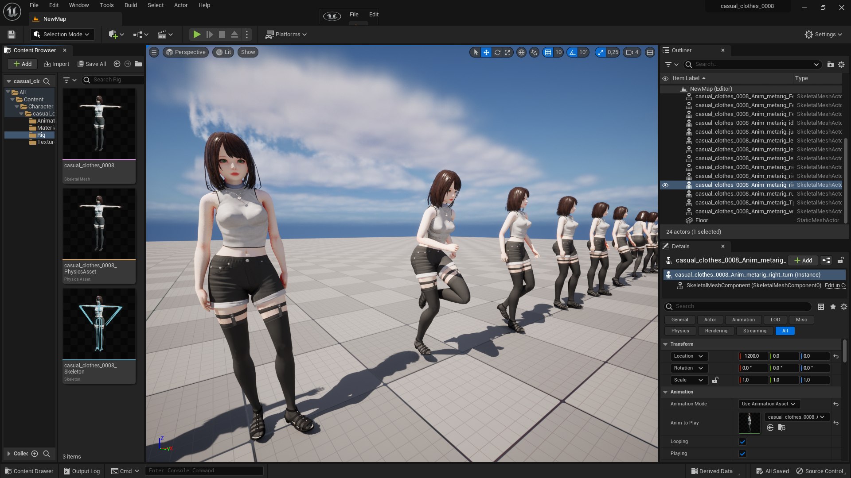
Task: Select the translate (move) gizmo tool
Action: coord(486,52)
